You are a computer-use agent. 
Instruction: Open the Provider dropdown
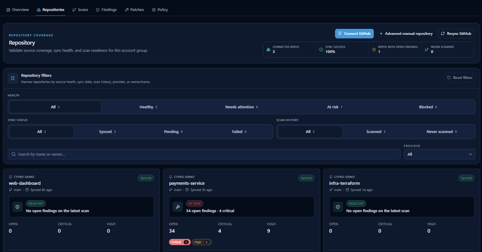pos(439,154)
